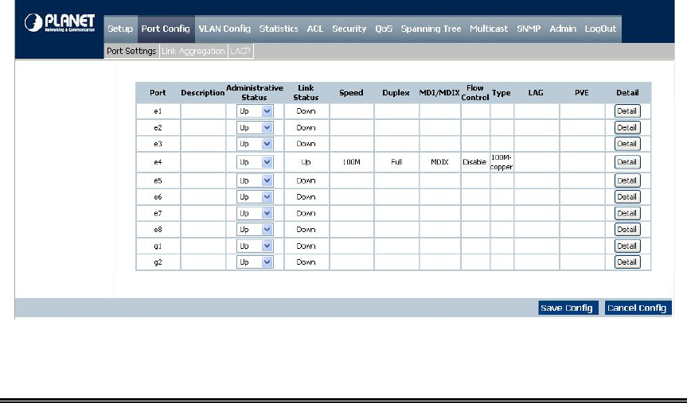Image resolution: width=687 pixels, height=403 pixels.
Task: Click the Disable flow control value
Action: pyautogui.click(x=474, y=162)
